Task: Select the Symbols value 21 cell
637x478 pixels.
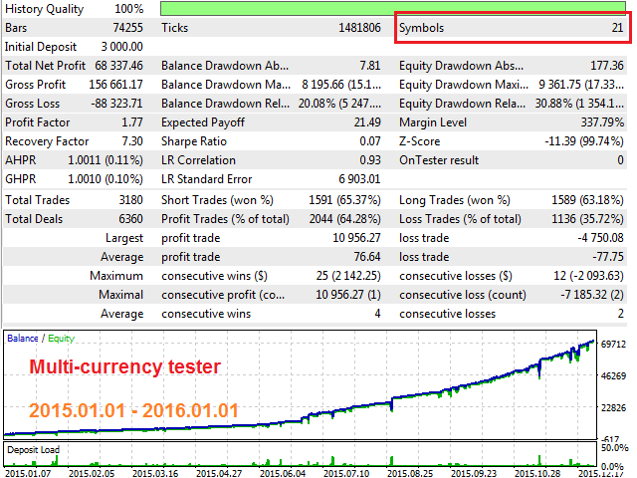Action: click(x=617, y=28)
